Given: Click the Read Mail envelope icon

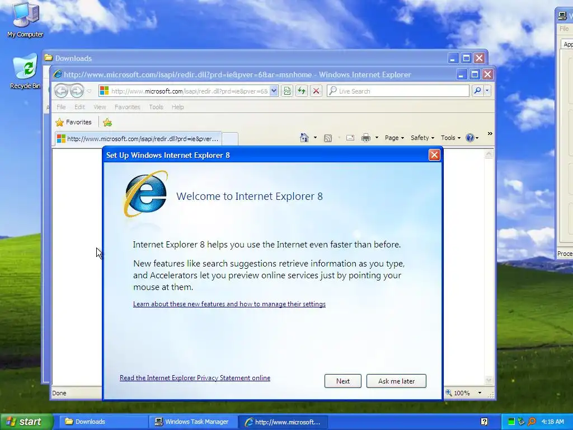Looking at the screenshot, I should tap(350, 138).
